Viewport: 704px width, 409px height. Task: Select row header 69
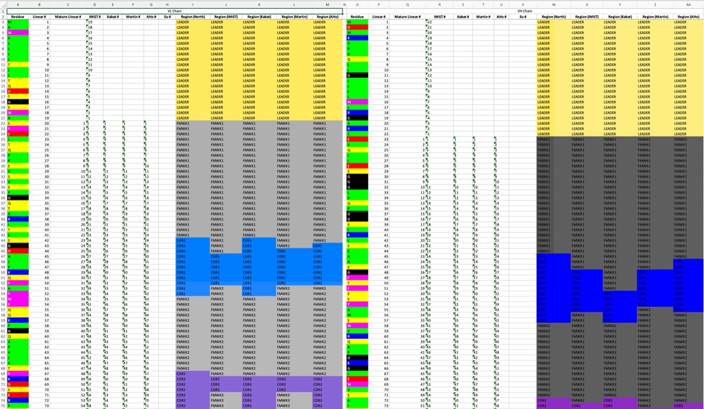click(x=4, y=373)
